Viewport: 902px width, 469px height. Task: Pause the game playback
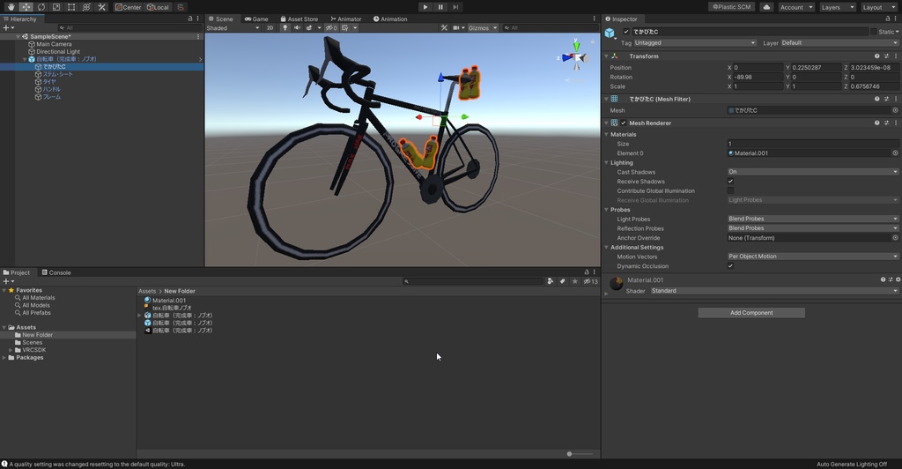[440, 7]
